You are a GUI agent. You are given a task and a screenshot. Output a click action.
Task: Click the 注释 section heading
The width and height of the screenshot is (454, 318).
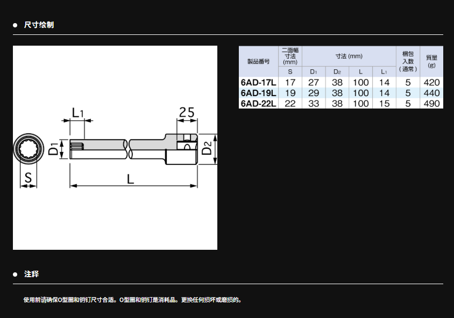[31, 274]
